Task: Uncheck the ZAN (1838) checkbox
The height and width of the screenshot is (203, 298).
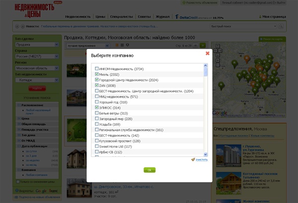Action: tap(97, 85)
